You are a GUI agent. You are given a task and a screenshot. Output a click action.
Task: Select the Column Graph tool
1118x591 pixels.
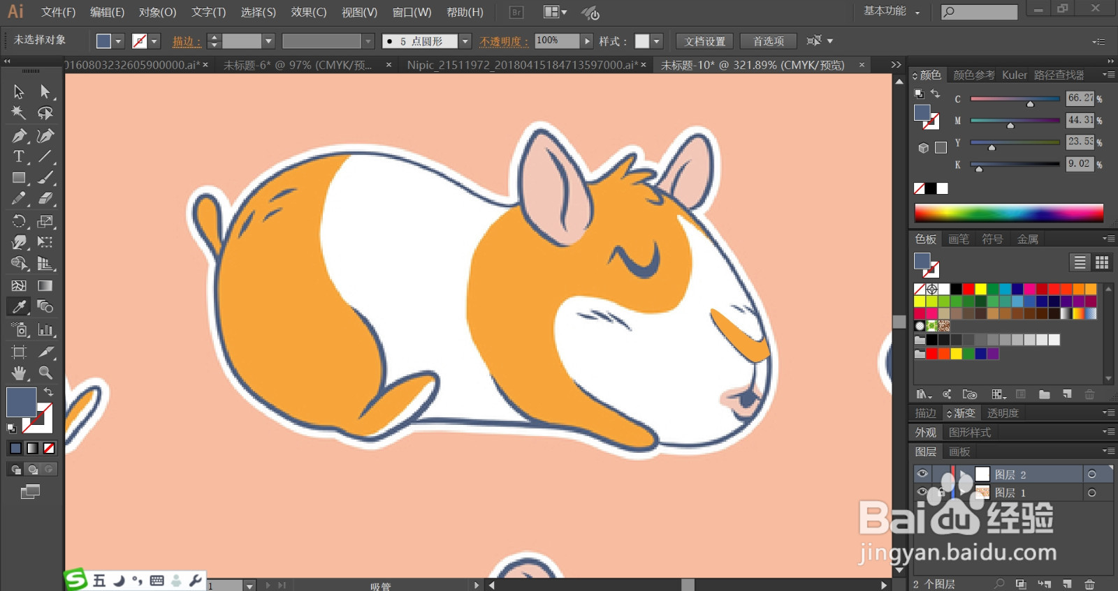coord(45,329)
